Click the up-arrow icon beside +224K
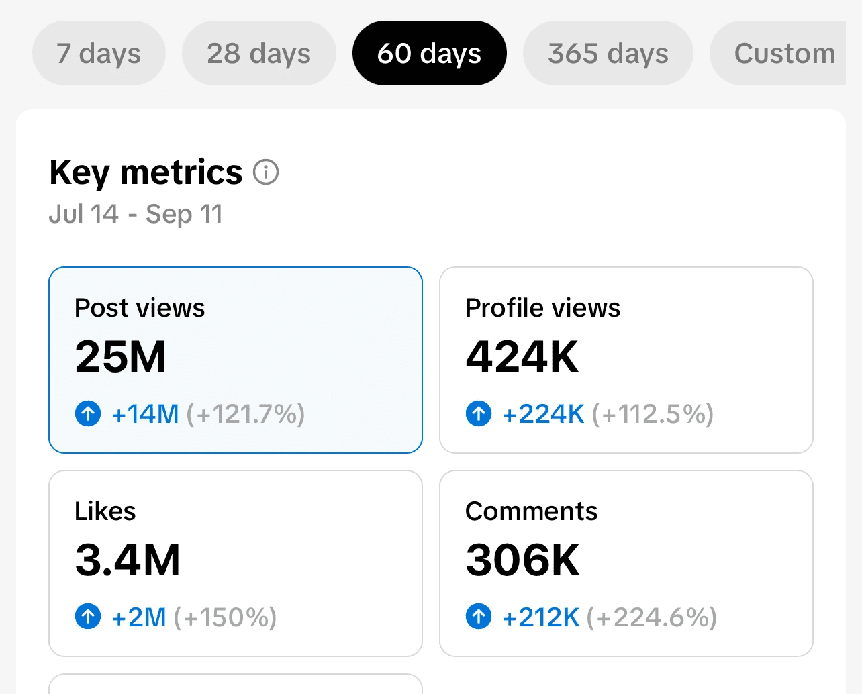 pos(479,413)
